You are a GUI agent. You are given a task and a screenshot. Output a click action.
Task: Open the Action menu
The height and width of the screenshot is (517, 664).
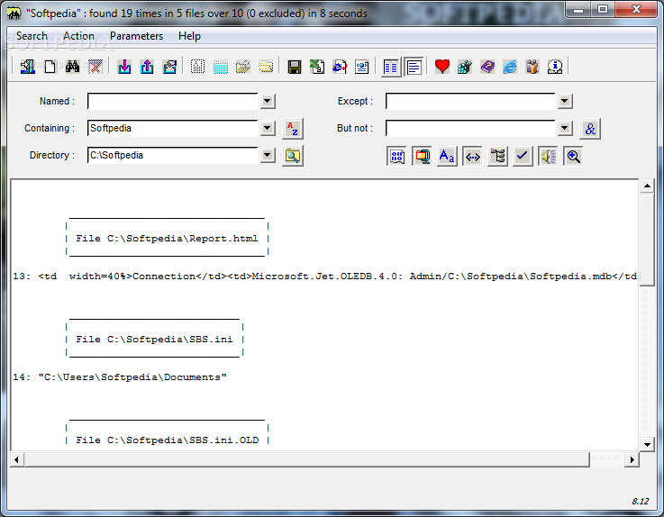click(x=78, y=36)
